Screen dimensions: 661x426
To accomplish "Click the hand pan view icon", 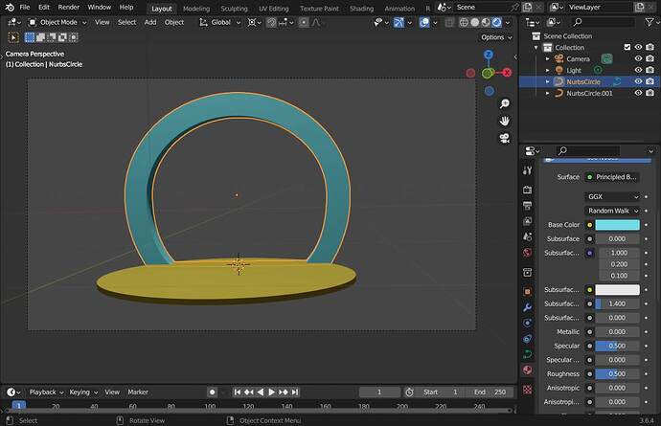I will click(x=504, y=121).
